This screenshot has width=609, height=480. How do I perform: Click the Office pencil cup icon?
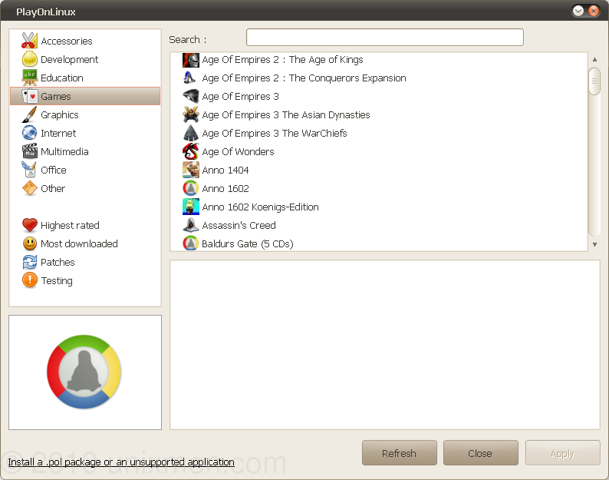click(x=29, y=170)
